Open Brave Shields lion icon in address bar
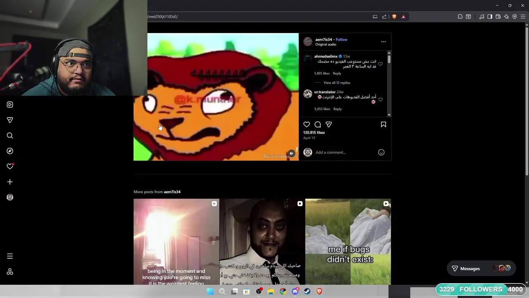This screenshot has width=529, height=298. (394, 17)
